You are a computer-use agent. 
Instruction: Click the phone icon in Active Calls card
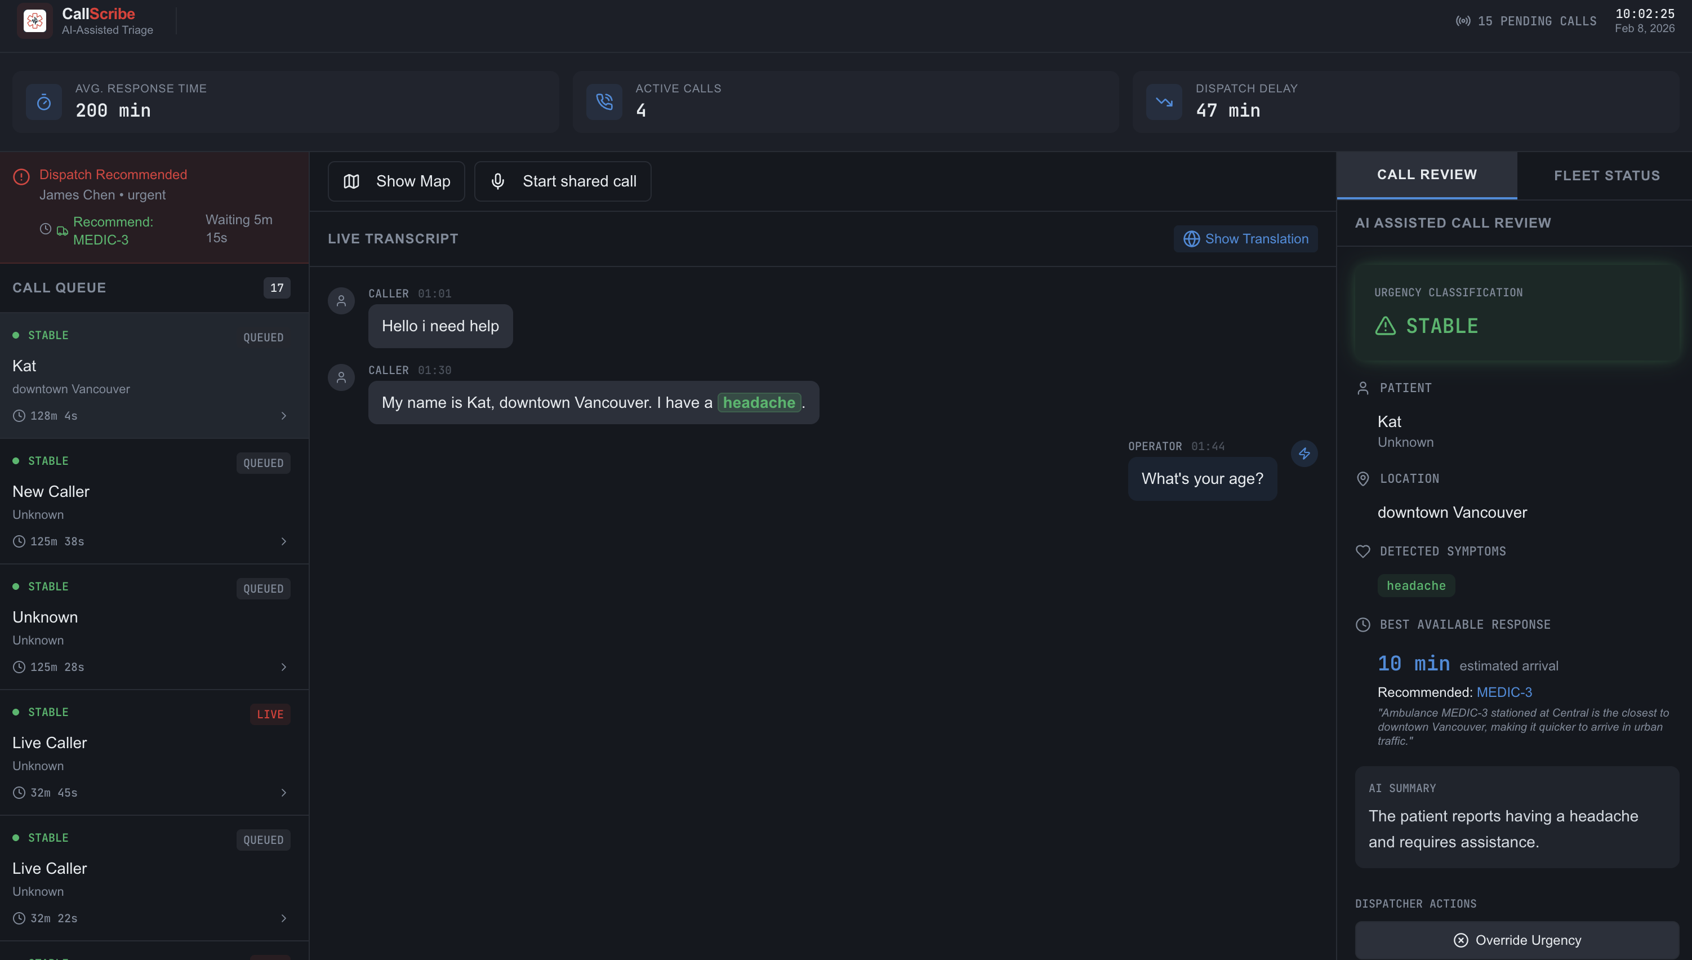pyautogui.click(x=604, y=102)
